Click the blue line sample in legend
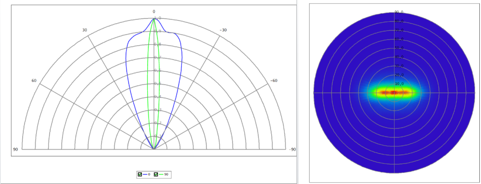Screen dimensions: 481x184 145,175
